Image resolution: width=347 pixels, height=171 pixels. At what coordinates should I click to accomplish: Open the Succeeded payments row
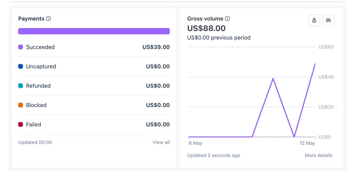click(x=94, y=47)
